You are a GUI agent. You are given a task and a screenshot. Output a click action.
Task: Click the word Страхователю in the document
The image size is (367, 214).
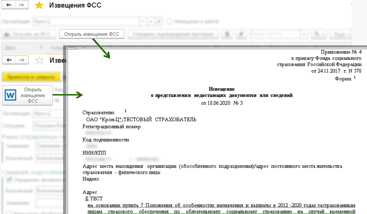(x=98, y=113)
